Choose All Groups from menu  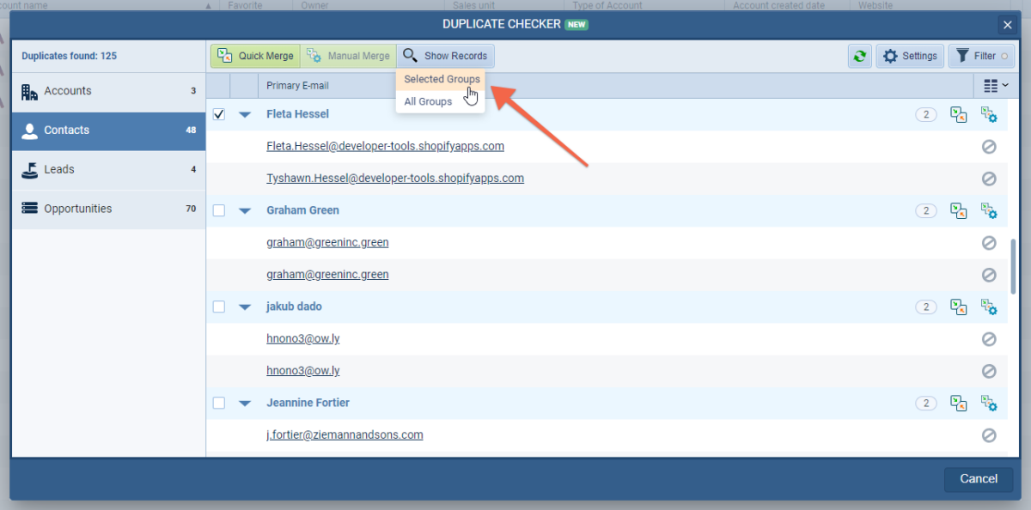click(428, 101)
